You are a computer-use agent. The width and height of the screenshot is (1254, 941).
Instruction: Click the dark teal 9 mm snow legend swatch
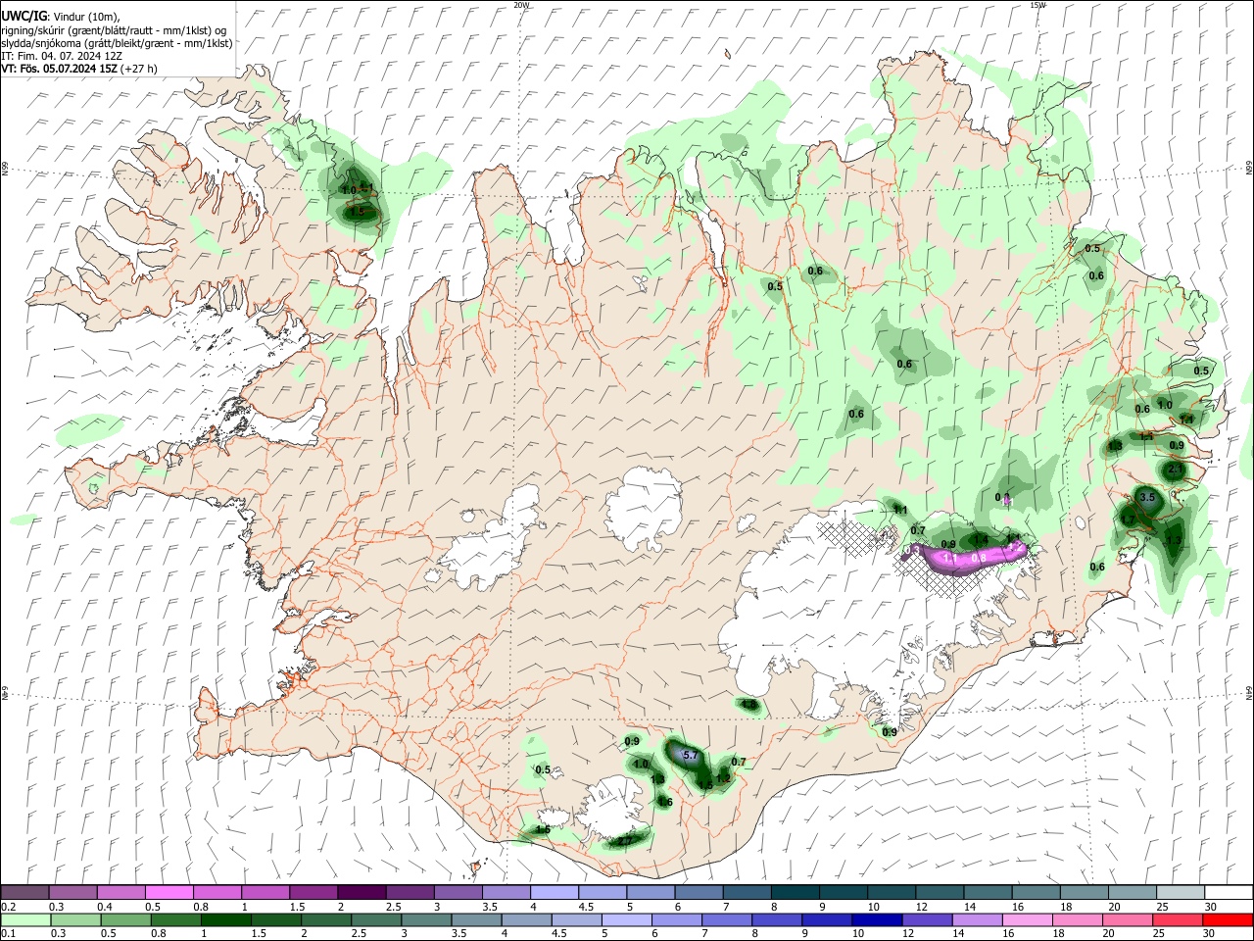click(842, 892)
